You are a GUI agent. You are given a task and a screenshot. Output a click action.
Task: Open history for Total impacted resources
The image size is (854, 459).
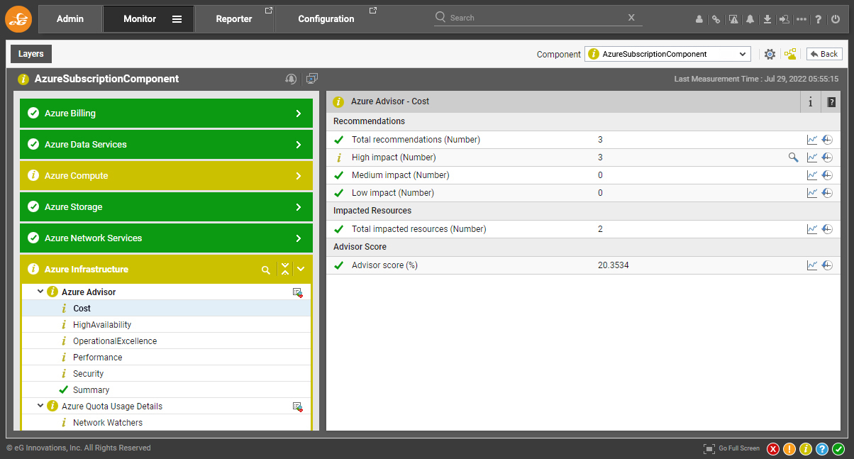(827, 229)
